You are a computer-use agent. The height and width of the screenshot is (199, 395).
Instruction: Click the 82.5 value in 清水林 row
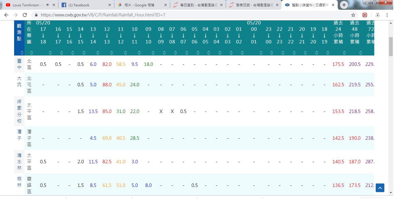click(x=107, y=162)
